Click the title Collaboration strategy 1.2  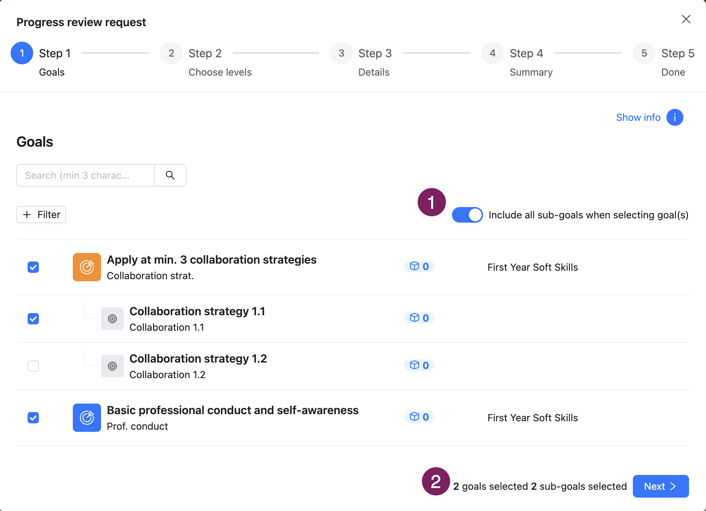click(x=198, y=359)
